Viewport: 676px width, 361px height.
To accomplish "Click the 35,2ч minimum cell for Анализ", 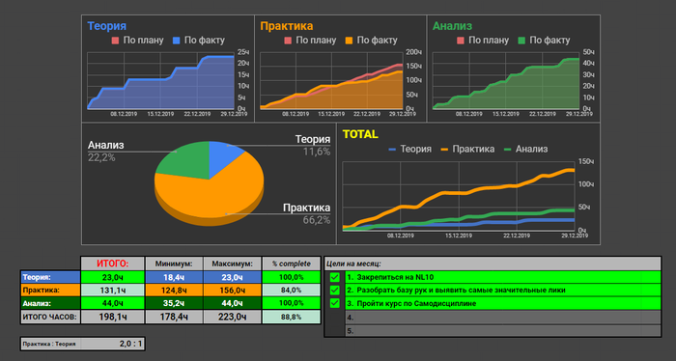I will pyautogui.click(x=174, y=303).
